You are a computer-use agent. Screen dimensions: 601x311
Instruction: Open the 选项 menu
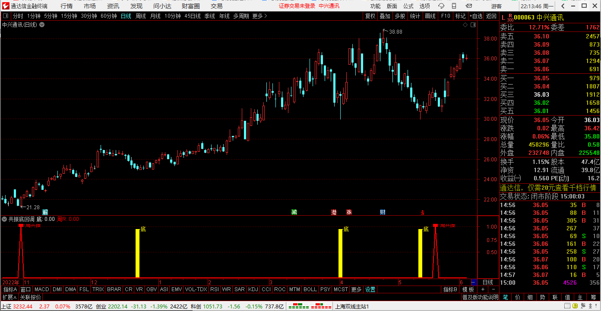pos(424,6)
